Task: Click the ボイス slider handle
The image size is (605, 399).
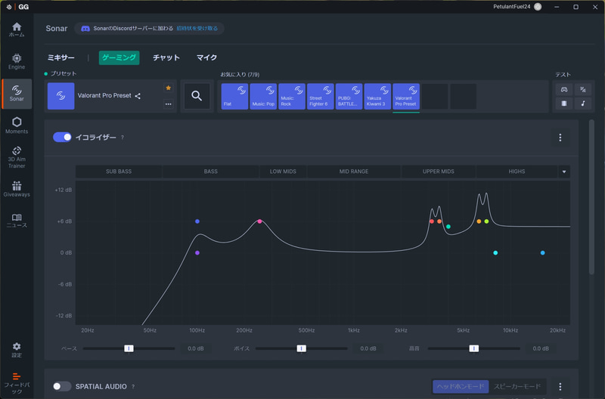Action: click(x=301, y=348)
